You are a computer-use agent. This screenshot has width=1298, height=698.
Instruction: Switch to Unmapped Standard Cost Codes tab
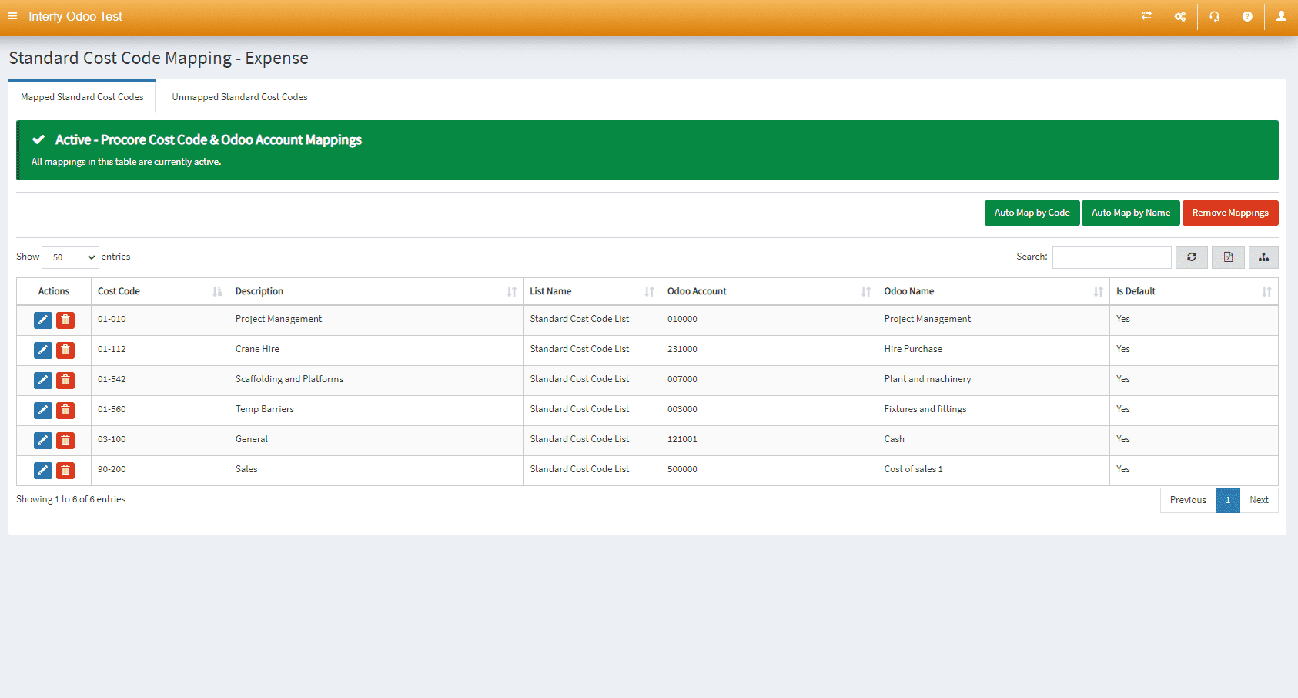click(239, 97)
